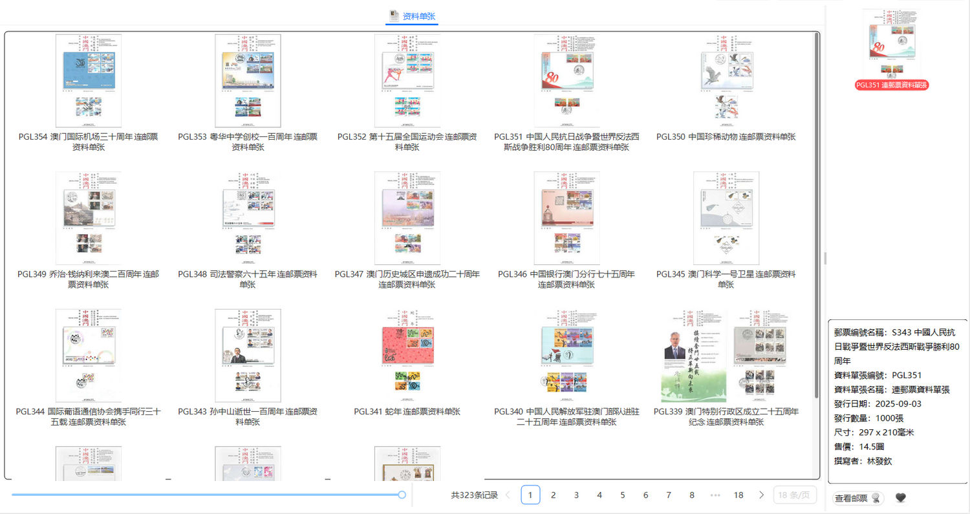Select PGL353 粤华中学创校一百周年 sheet image

[x=248, y=81]
